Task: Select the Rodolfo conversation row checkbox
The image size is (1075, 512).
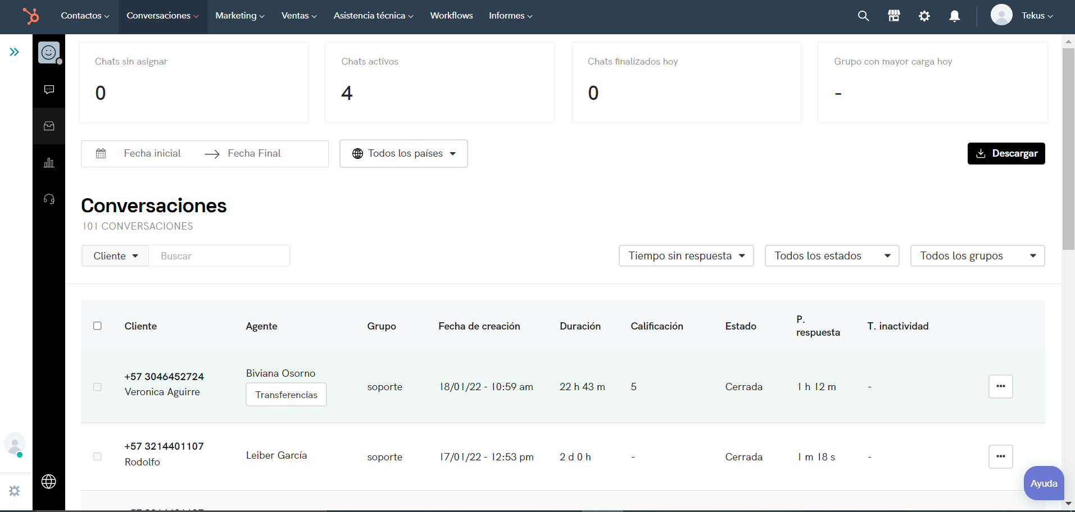Action: tap(97, 456)
